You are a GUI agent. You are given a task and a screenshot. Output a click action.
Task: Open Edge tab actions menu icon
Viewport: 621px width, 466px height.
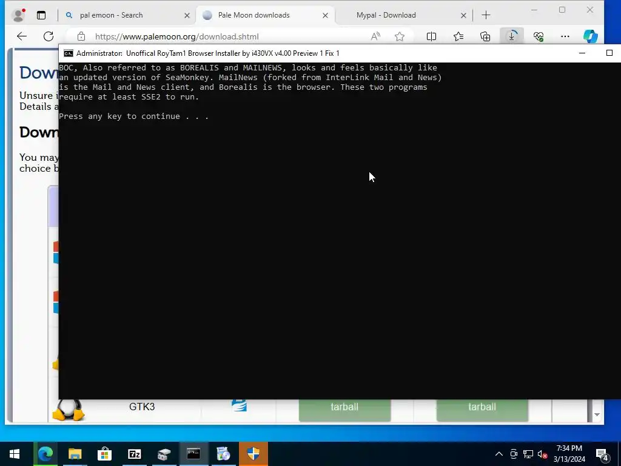[x=41, y=15]
